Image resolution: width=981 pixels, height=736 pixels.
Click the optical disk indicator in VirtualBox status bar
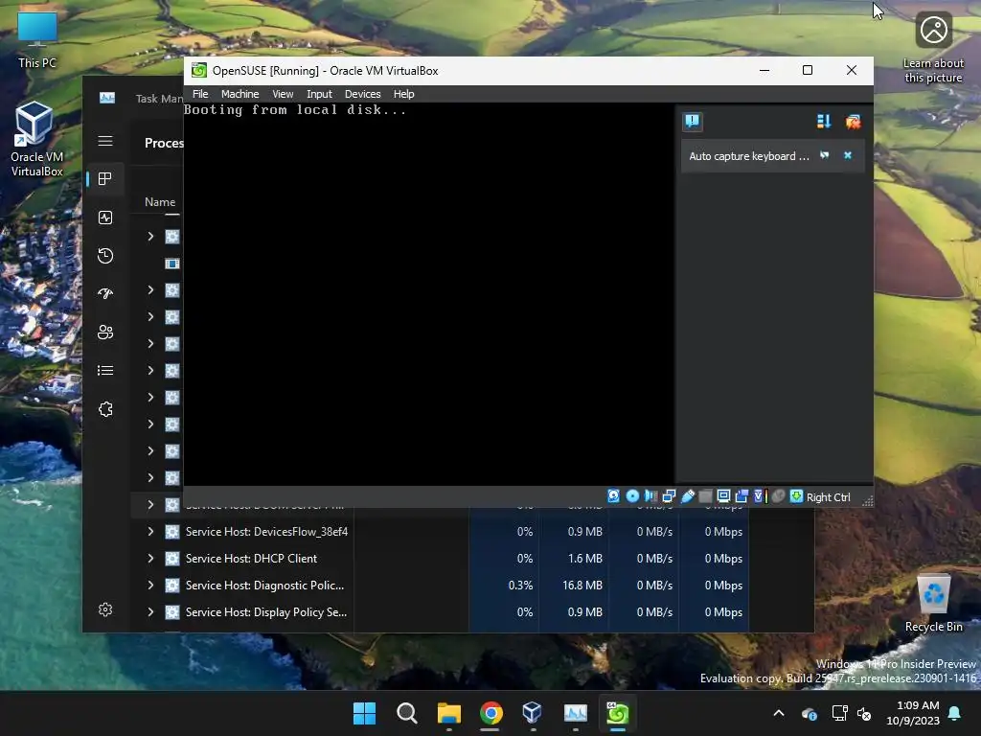(x=632, y=496)
